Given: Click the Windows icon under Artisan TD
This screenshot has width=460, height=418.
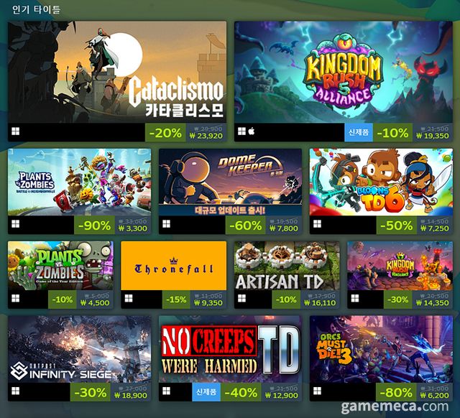Looking at the screenshot, I should 241,298.
